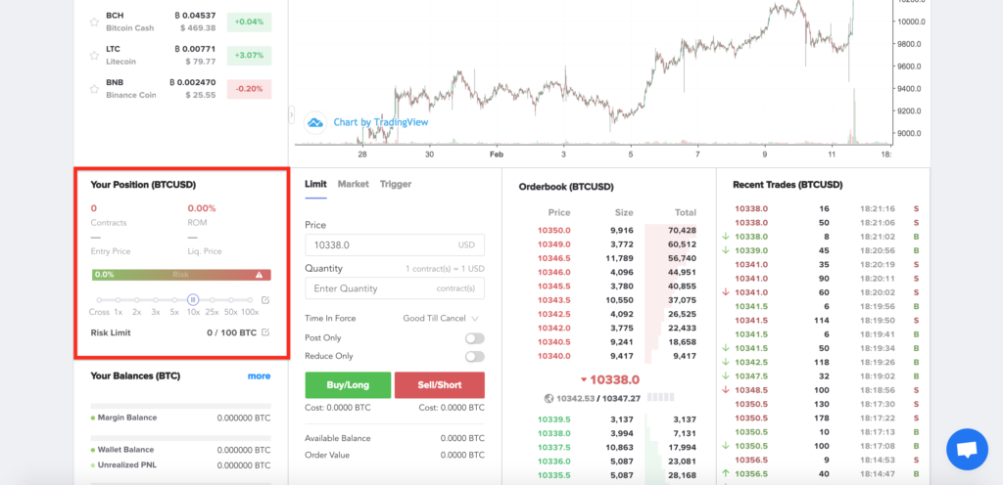Enable the Post Only switch

(475, 338)
